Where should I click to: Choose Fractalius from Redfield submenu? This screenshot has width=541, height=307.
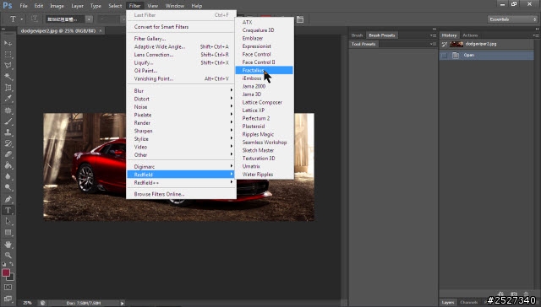tap(264, 70)
